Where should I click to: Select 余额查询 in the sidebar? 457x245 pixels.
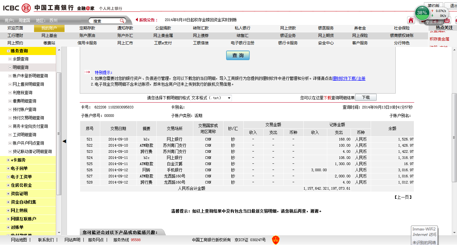20,59
